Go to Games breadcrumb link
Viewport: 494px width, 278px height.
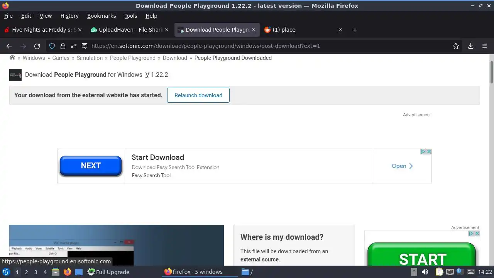61,58
